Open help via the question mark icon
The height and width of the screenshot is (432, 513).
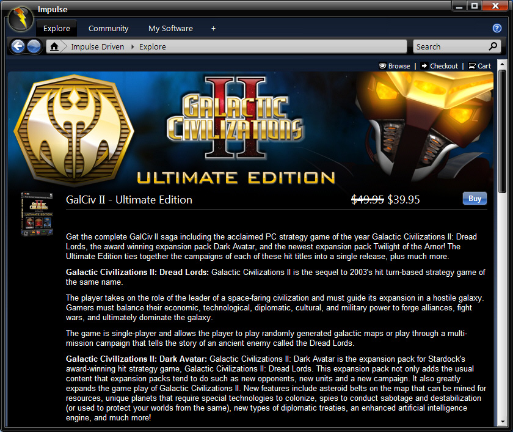[x=497, y=28]
